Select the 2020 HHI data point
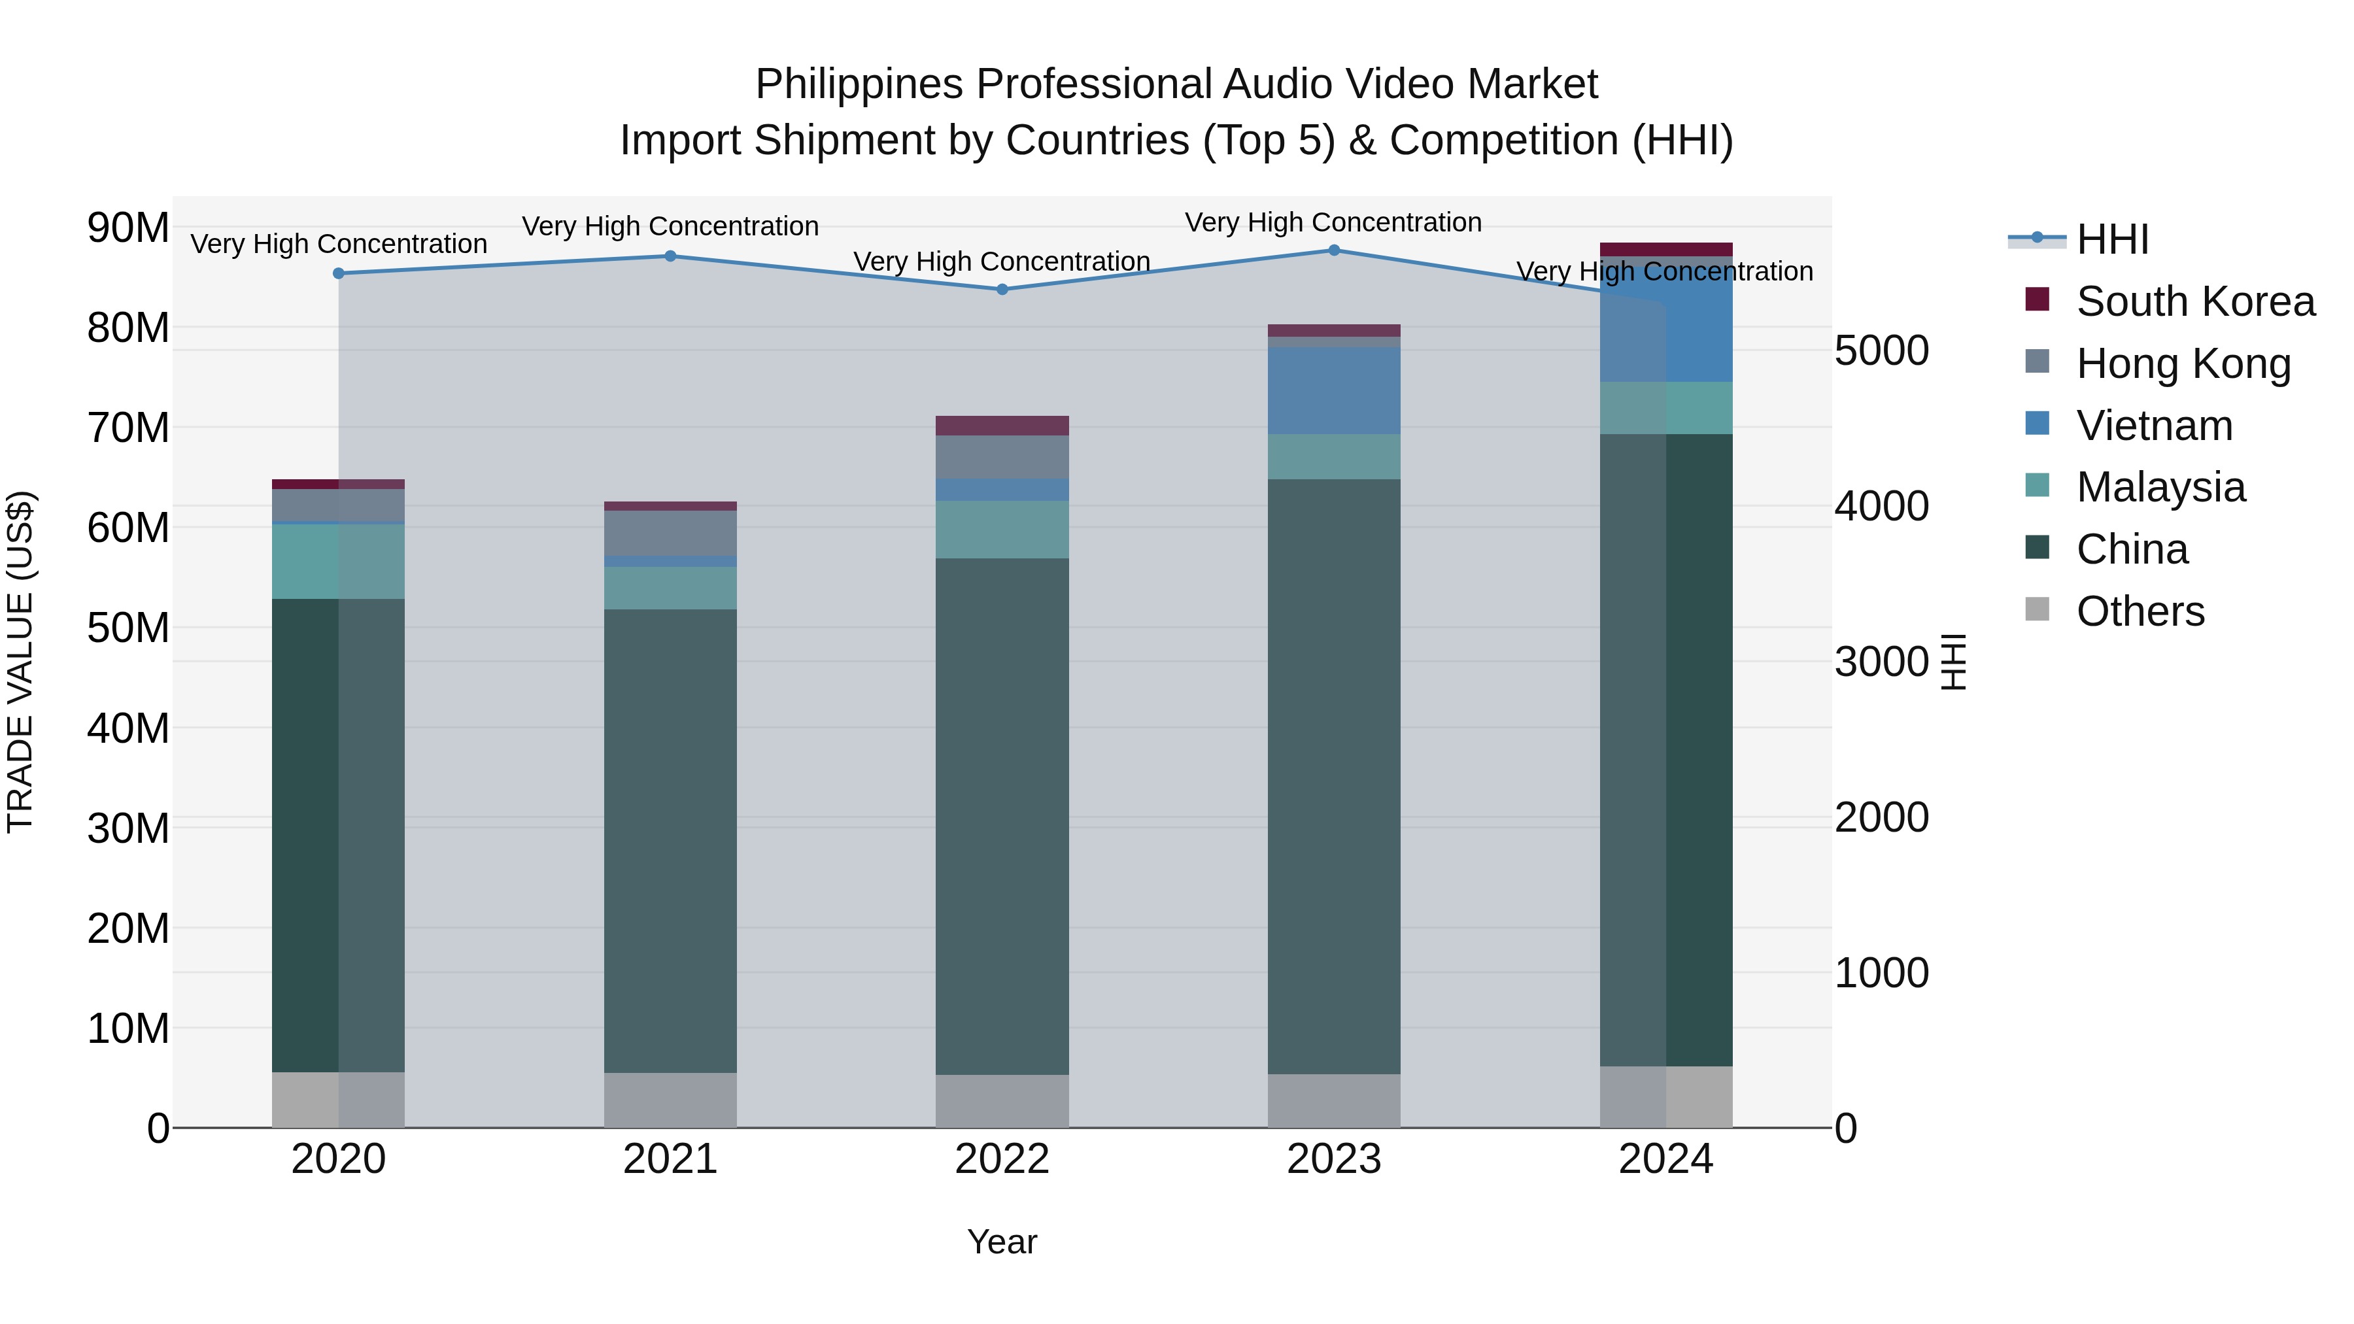This screenshot has height=1324, width=2354. coord(338,273)
